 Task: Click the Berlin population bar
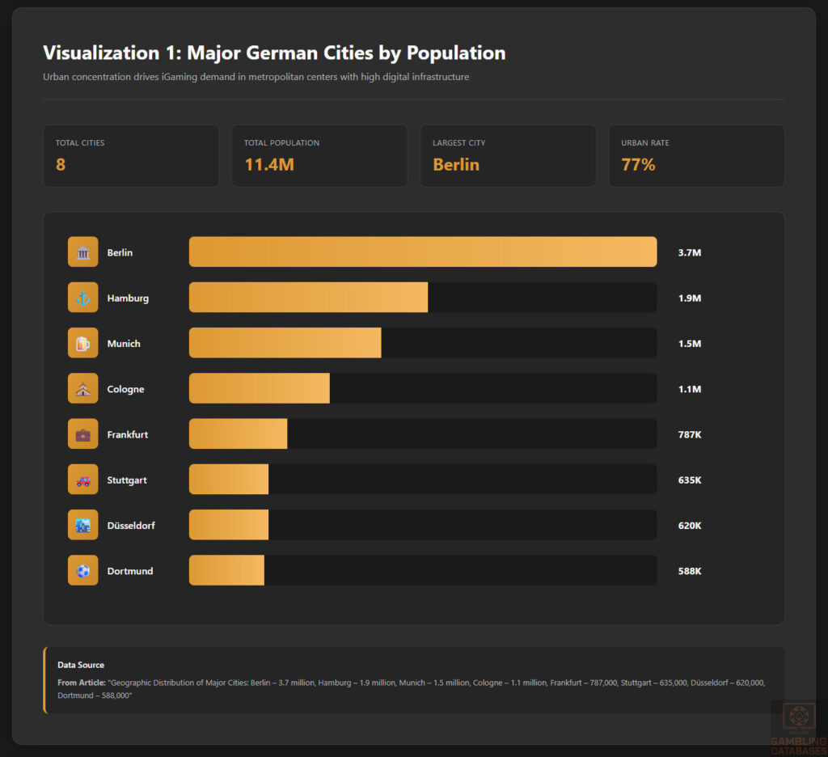(422, 252)
